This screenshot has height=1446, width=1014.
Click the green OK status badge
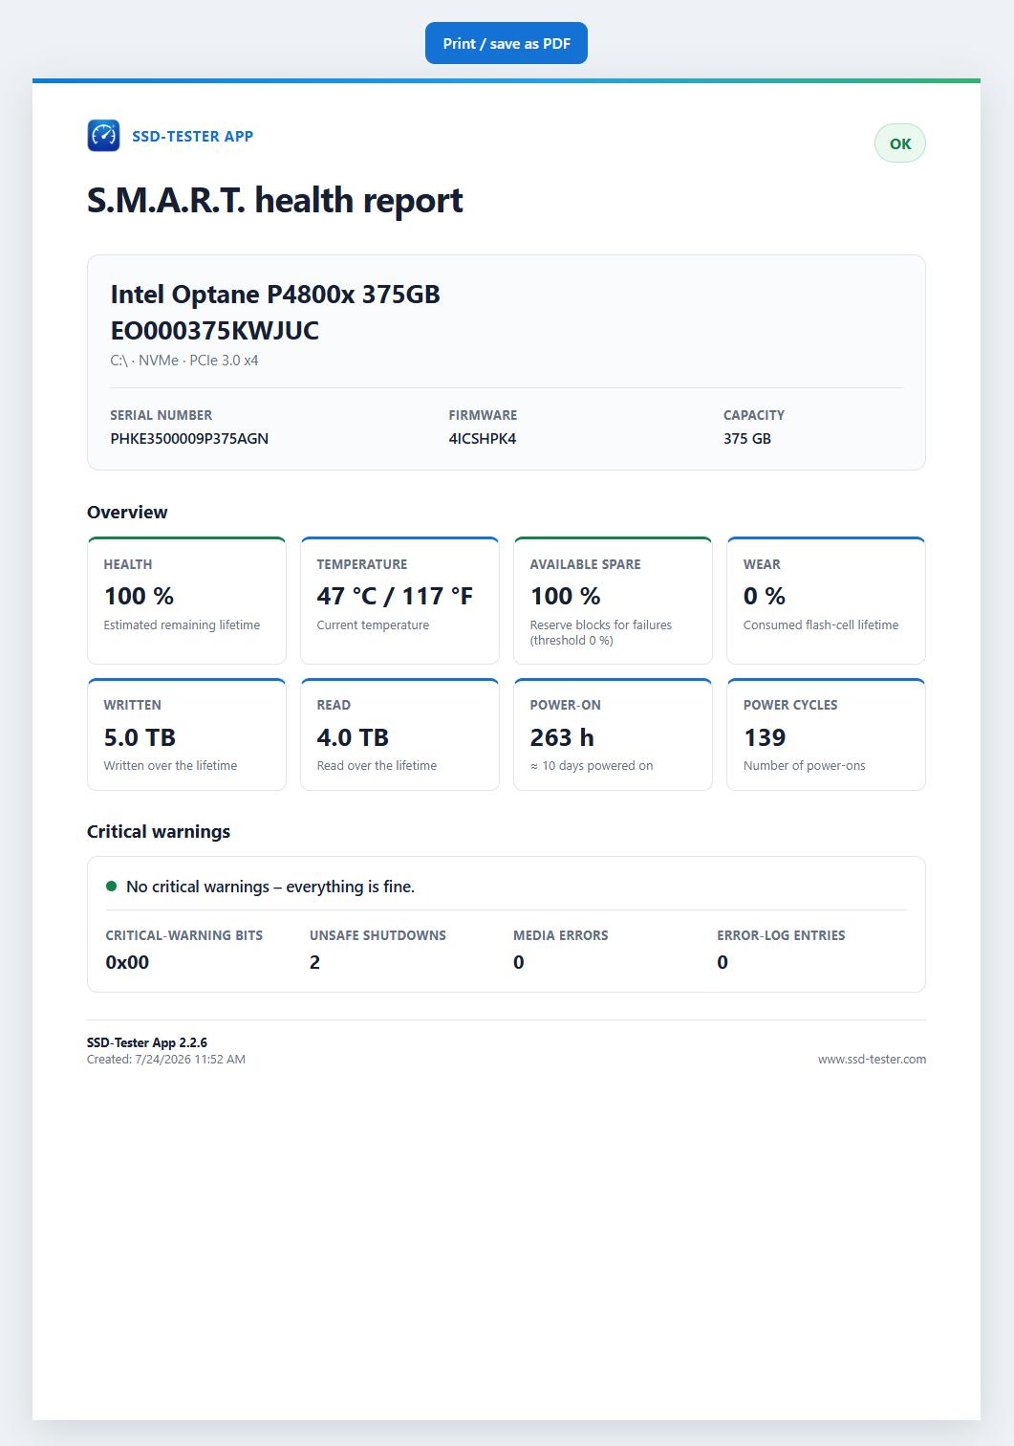(x=899, y=143)
